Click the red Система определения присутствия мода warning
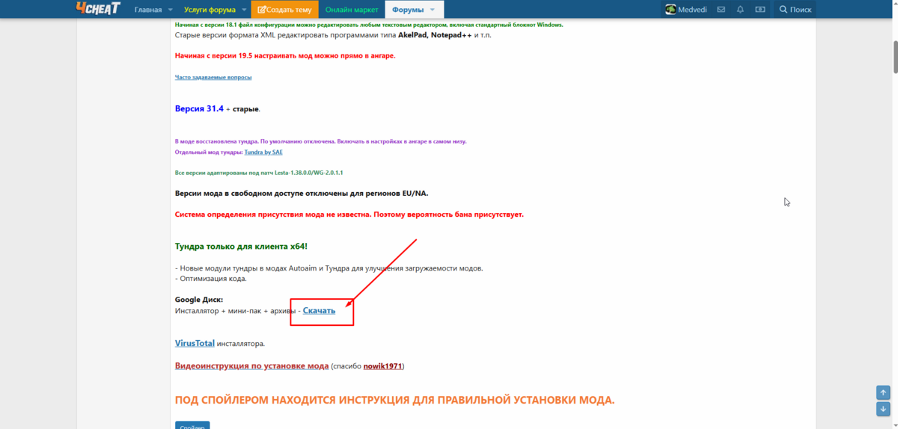 click(349, 214)
